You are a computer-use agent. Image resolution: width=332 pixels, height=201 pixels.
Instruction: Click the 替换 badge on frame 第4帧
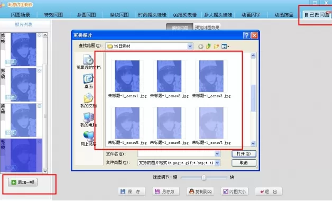[x=11, y=133]
